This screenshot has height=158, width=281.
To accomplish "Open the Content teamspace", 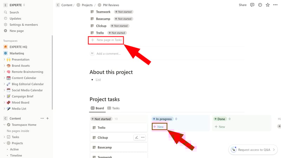I will tap(15, 118).
